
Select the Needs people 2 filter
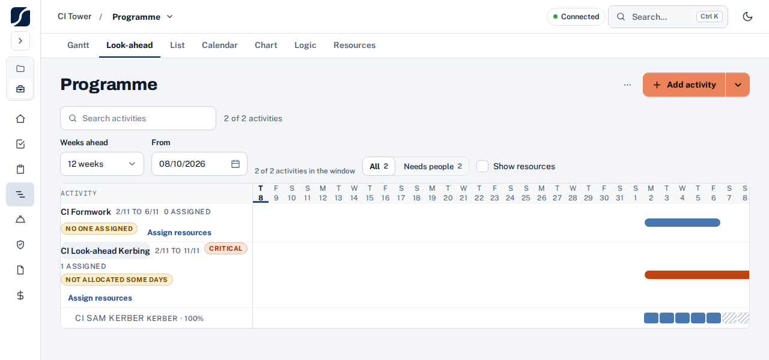pos(433,166)
